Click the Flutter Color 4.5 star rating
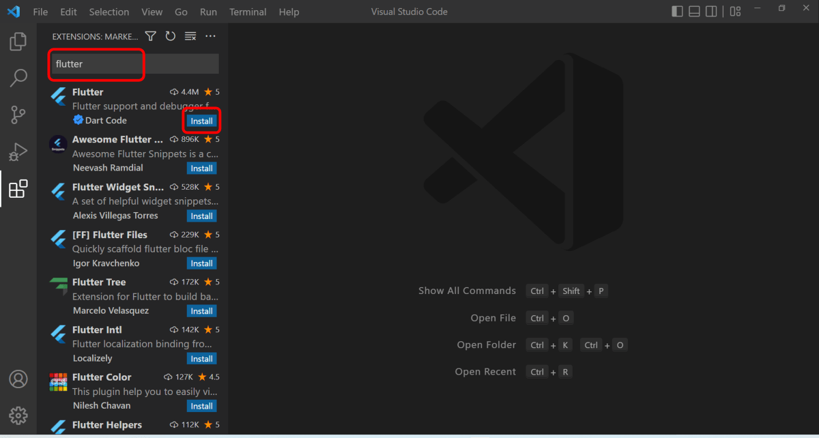This screenshot has height=438, width=819. click(x=209, y=377)
